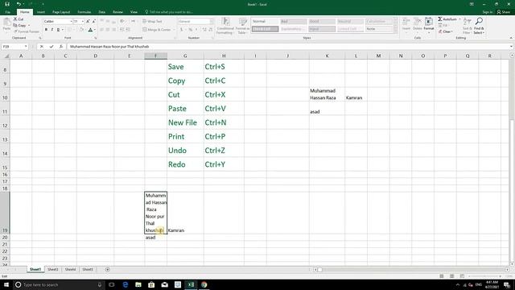This screenshot has width=515, height=290.
Task: Click the Tell me what you want search box
Action: point(169,12)
